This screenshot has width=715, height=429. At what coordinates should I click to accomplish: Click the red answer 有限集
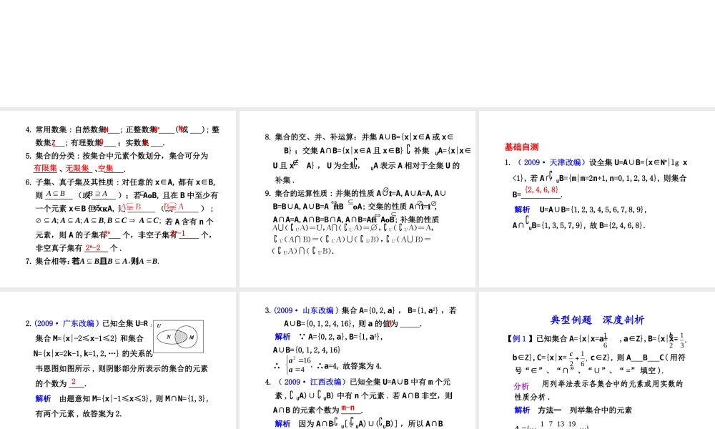pos(46,168)
